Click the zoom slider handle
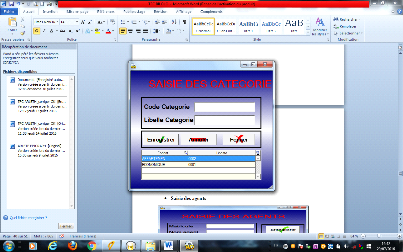 pyautogui.click(x=379, y=236)
